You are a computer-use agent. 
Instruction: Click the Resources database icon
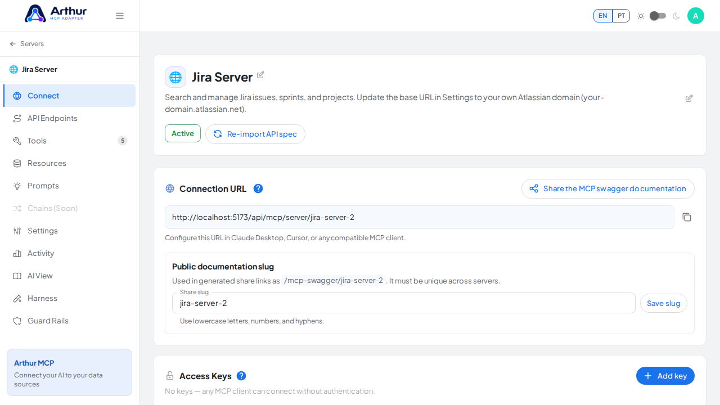pos(17,163)
